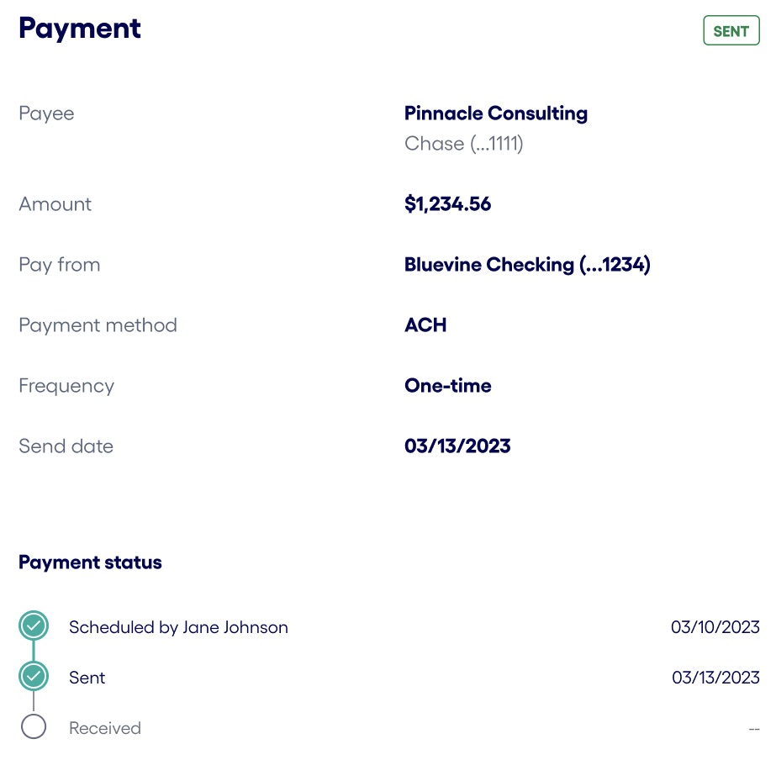Open Bluevine Checking (...1234) account
The height and width of the screenshot is (760, 776).
(x=527, y=264)
